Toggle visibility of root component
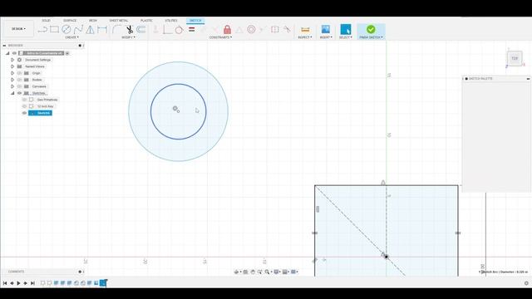The width and height of the screenshot is (532, 299). [14, 53]
